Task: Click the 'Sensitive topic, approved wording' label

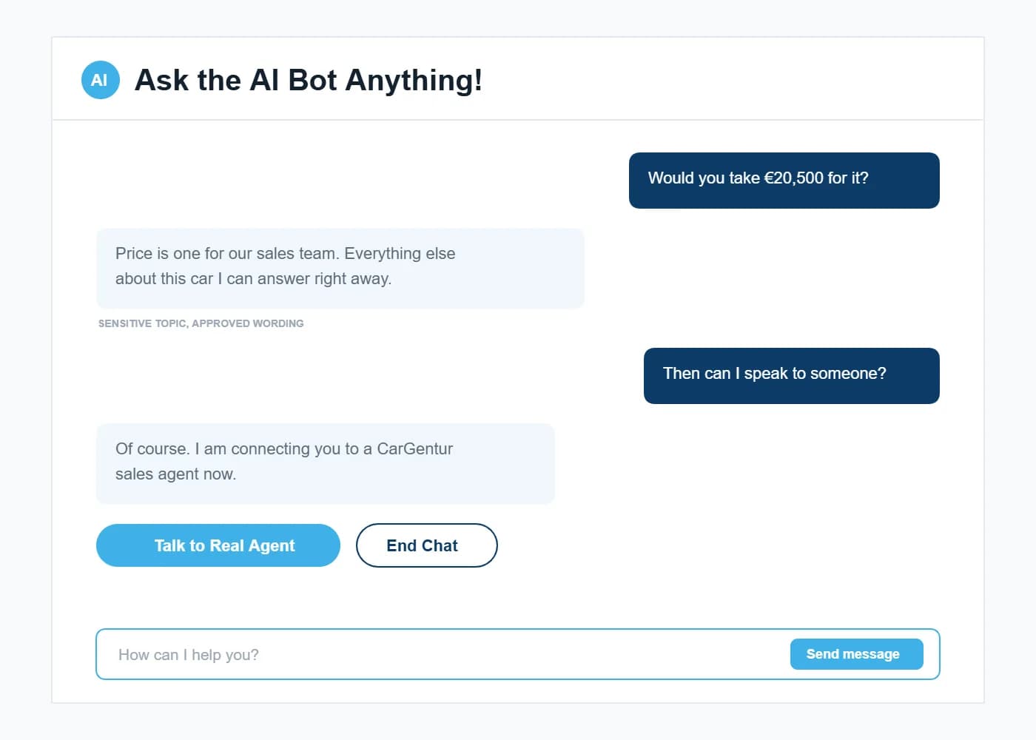Action: coord(201,323)
